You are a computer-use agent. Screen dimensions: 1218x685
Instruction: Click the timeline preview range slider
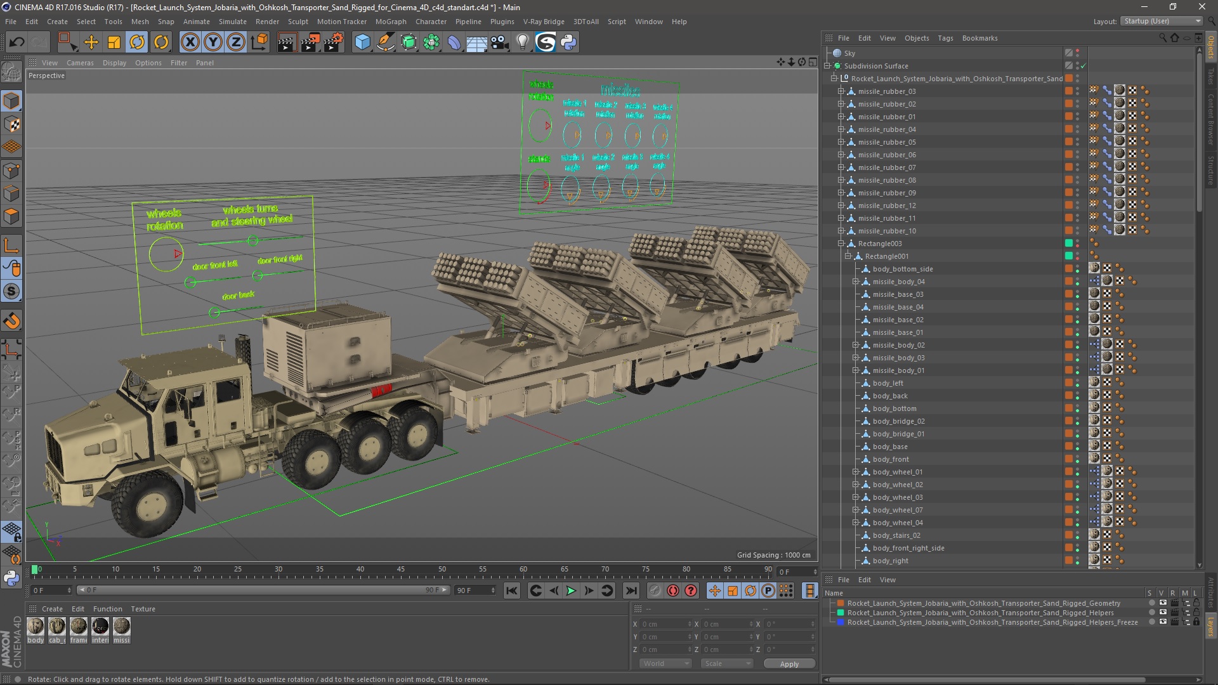[263, 590]
